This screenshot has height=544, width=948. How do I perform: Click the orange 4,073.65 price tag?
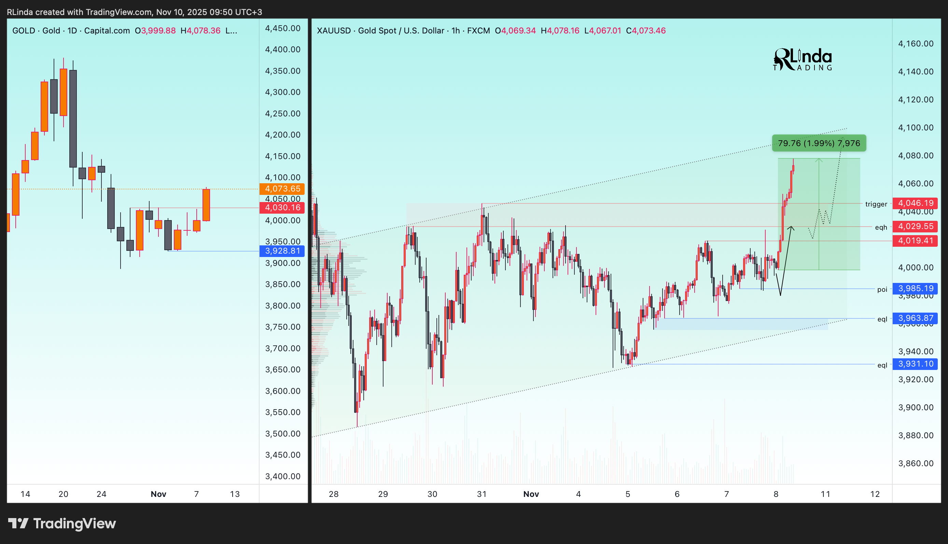282,189
